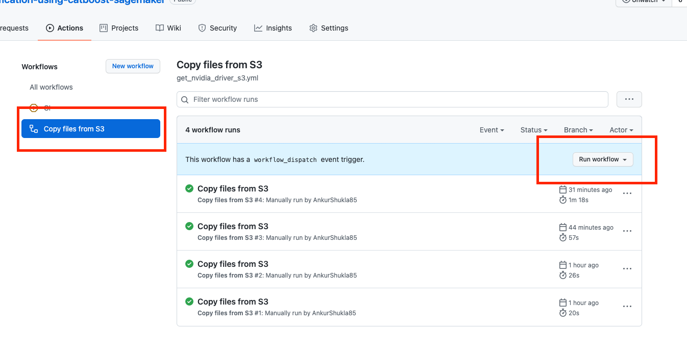Click the calendar icon in the run #1 row

pos(563,302)
